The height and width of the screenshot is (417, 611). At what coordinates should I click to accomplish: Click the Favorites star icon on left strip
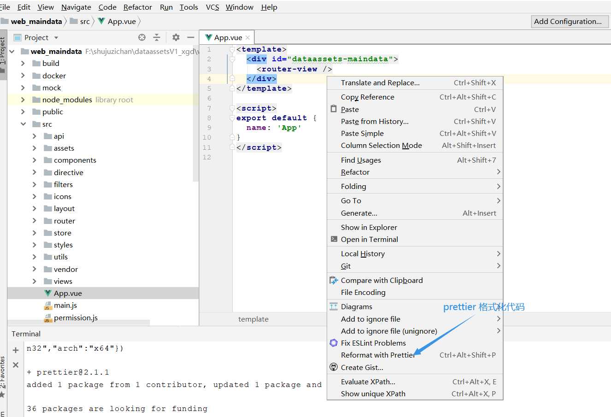[x=2, y=394]
